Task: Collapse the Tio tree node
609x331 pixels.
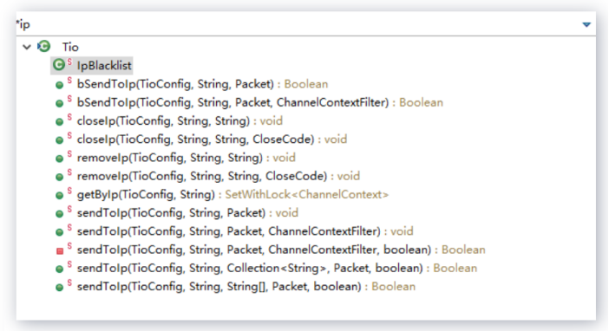Action: pyautogui.click(x=26, y=47)
